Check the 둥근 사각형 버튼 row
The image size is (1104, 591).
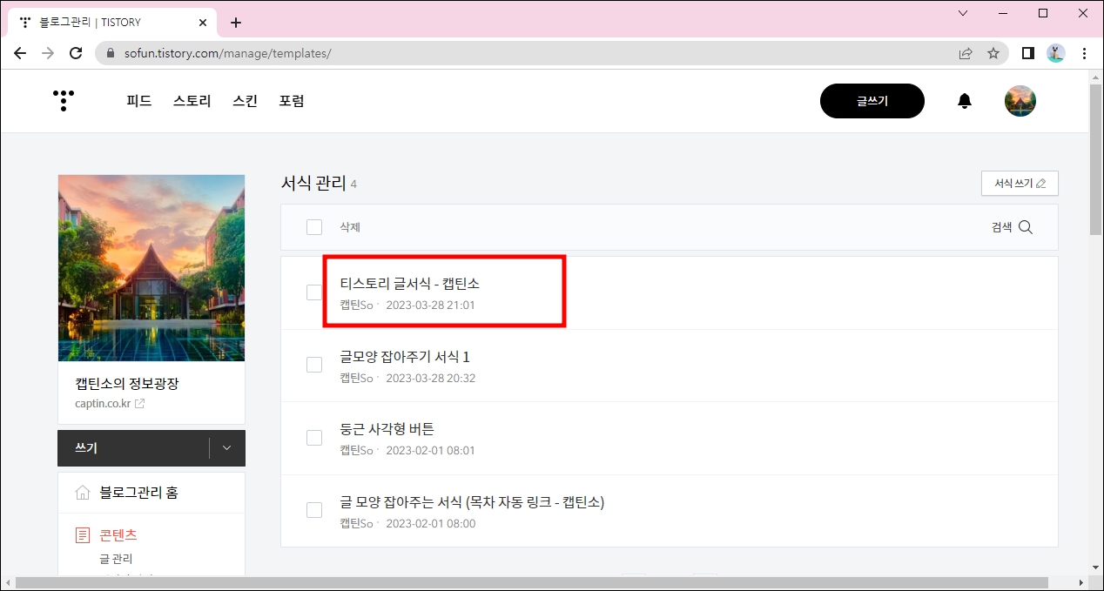tap(314, 438)
